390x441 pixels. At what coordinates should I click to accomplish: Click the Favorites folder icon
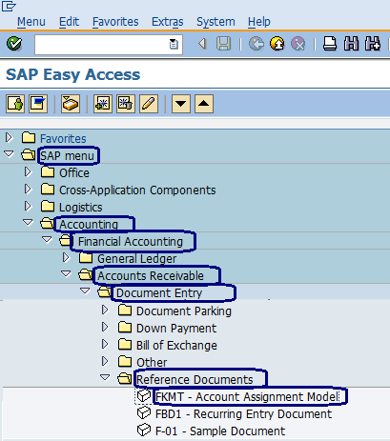[29, 138]
